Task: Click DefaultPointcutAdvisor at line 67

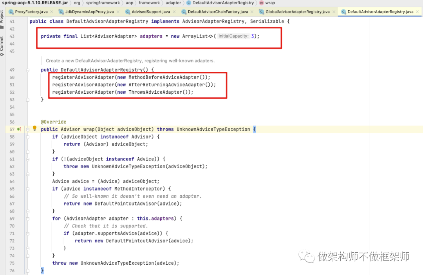Action: click(126, 204)
